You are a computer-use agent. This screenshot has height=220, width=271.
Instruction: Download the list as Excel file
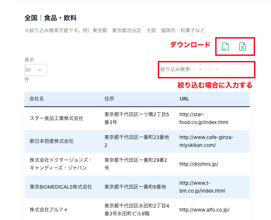pyautogui.click(x=242, y=47)
